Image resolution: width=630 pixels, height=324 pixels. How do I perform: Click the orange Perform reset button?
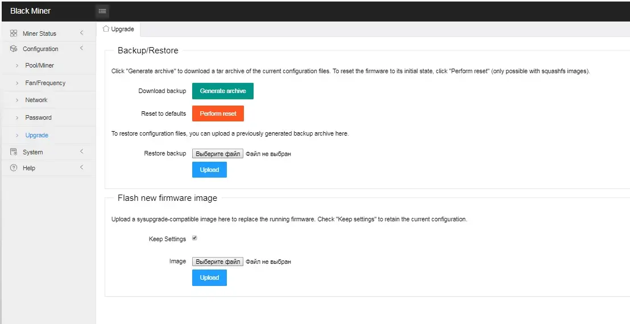click(x=218, y=113)
